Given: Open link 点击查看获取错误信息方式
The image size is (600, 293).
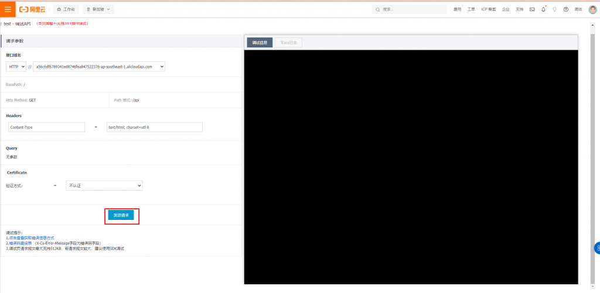Looking at the screenshot, I should 32,237.
